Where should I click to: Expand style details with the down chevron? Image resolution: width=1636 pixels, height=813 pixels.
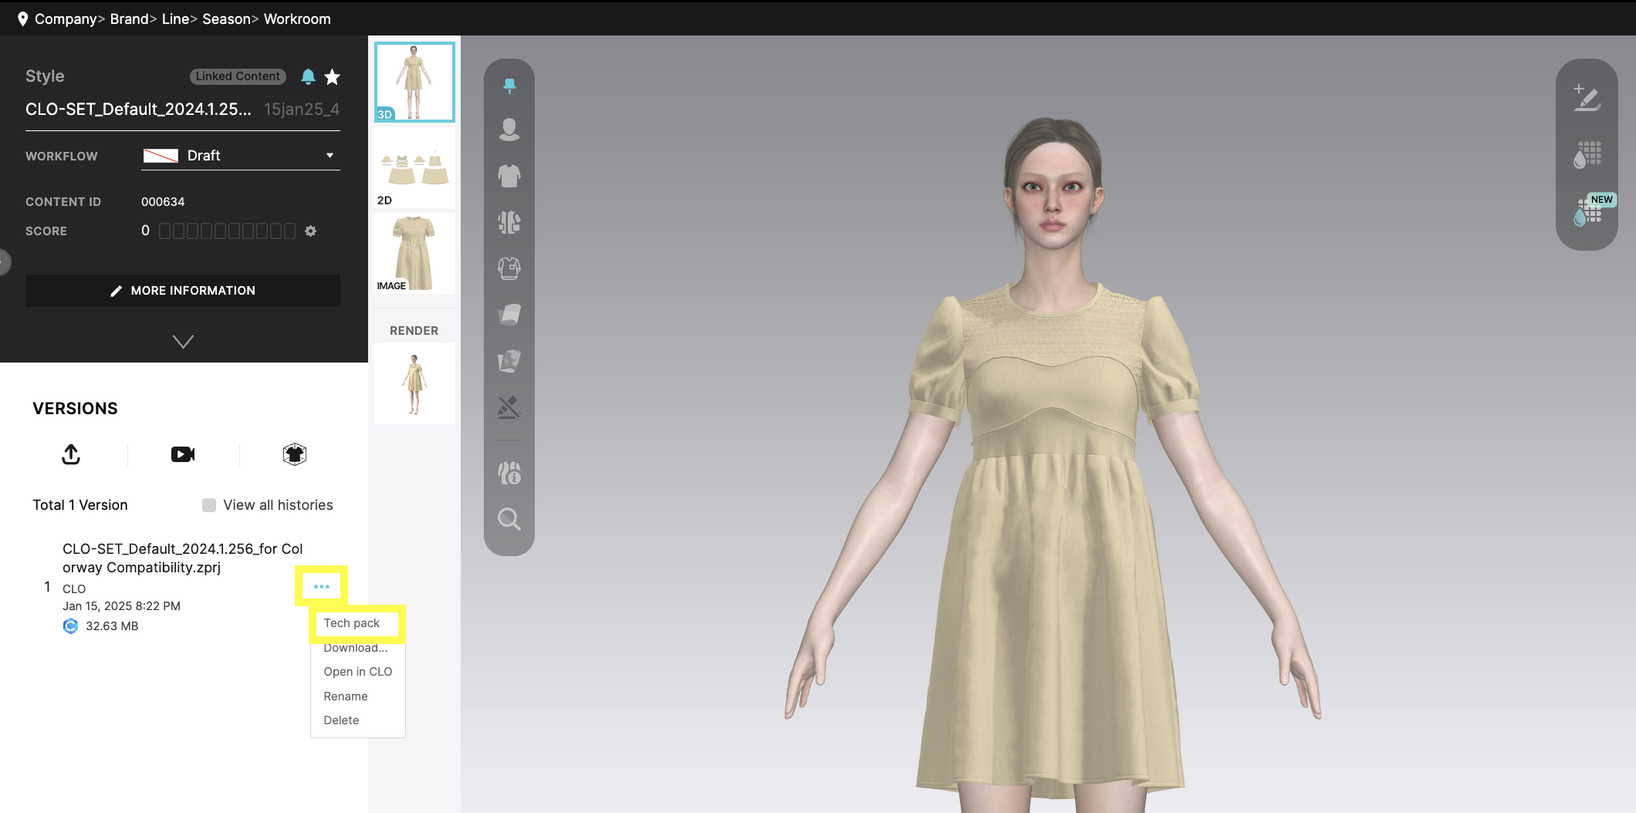183,342
